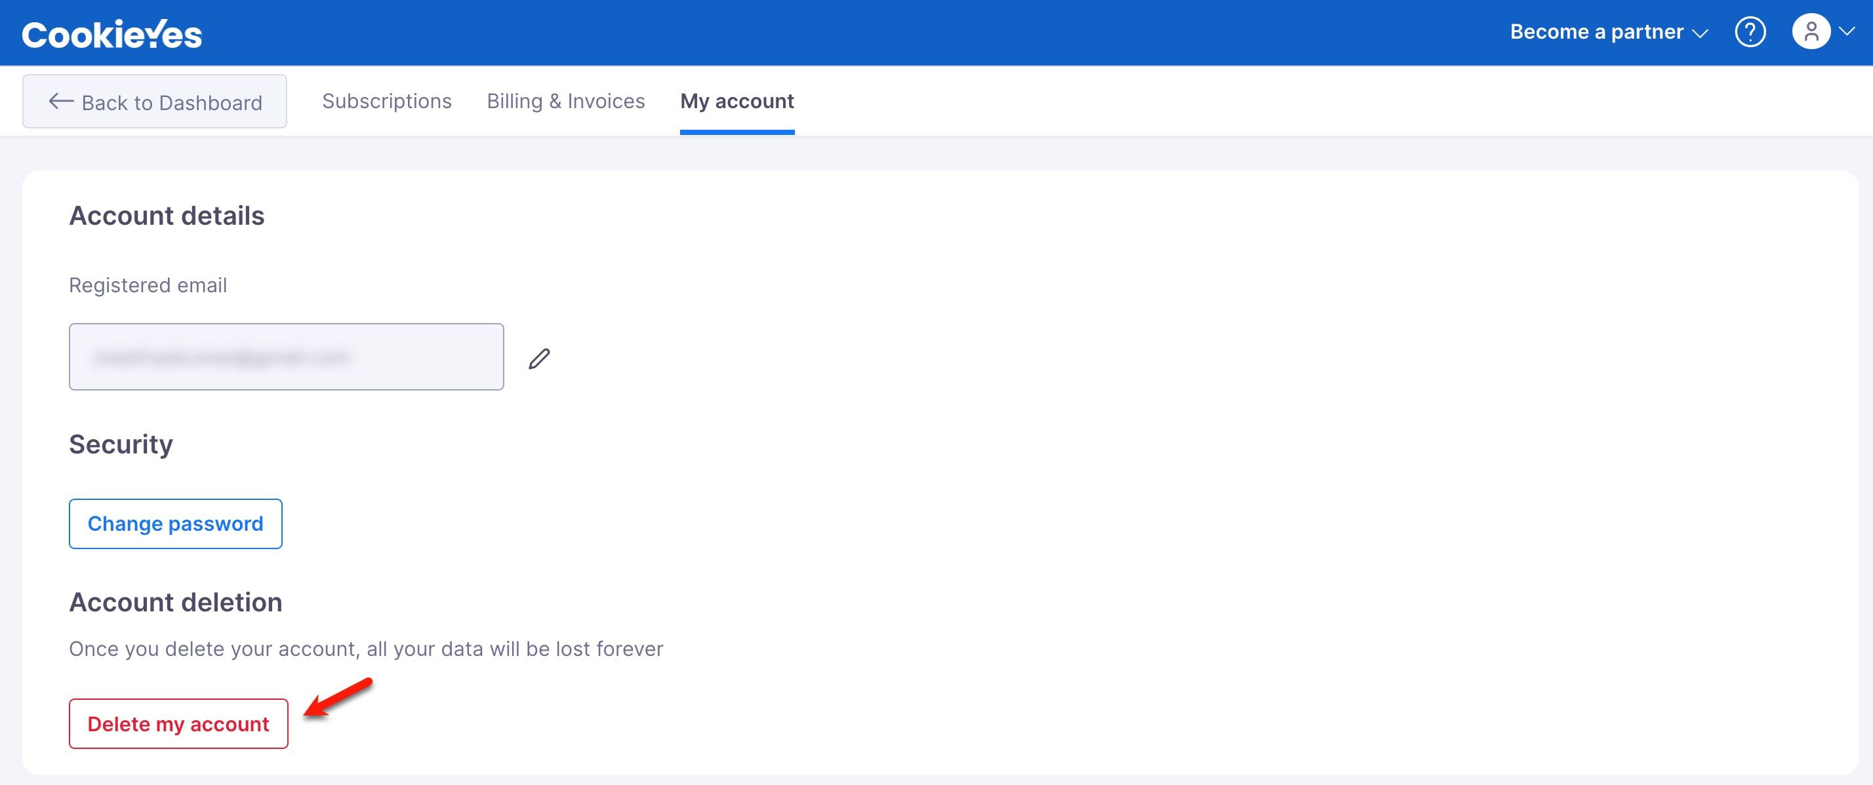Click the user profile avatar icon
1873x785 pixels.
[x=1811, y=32]
